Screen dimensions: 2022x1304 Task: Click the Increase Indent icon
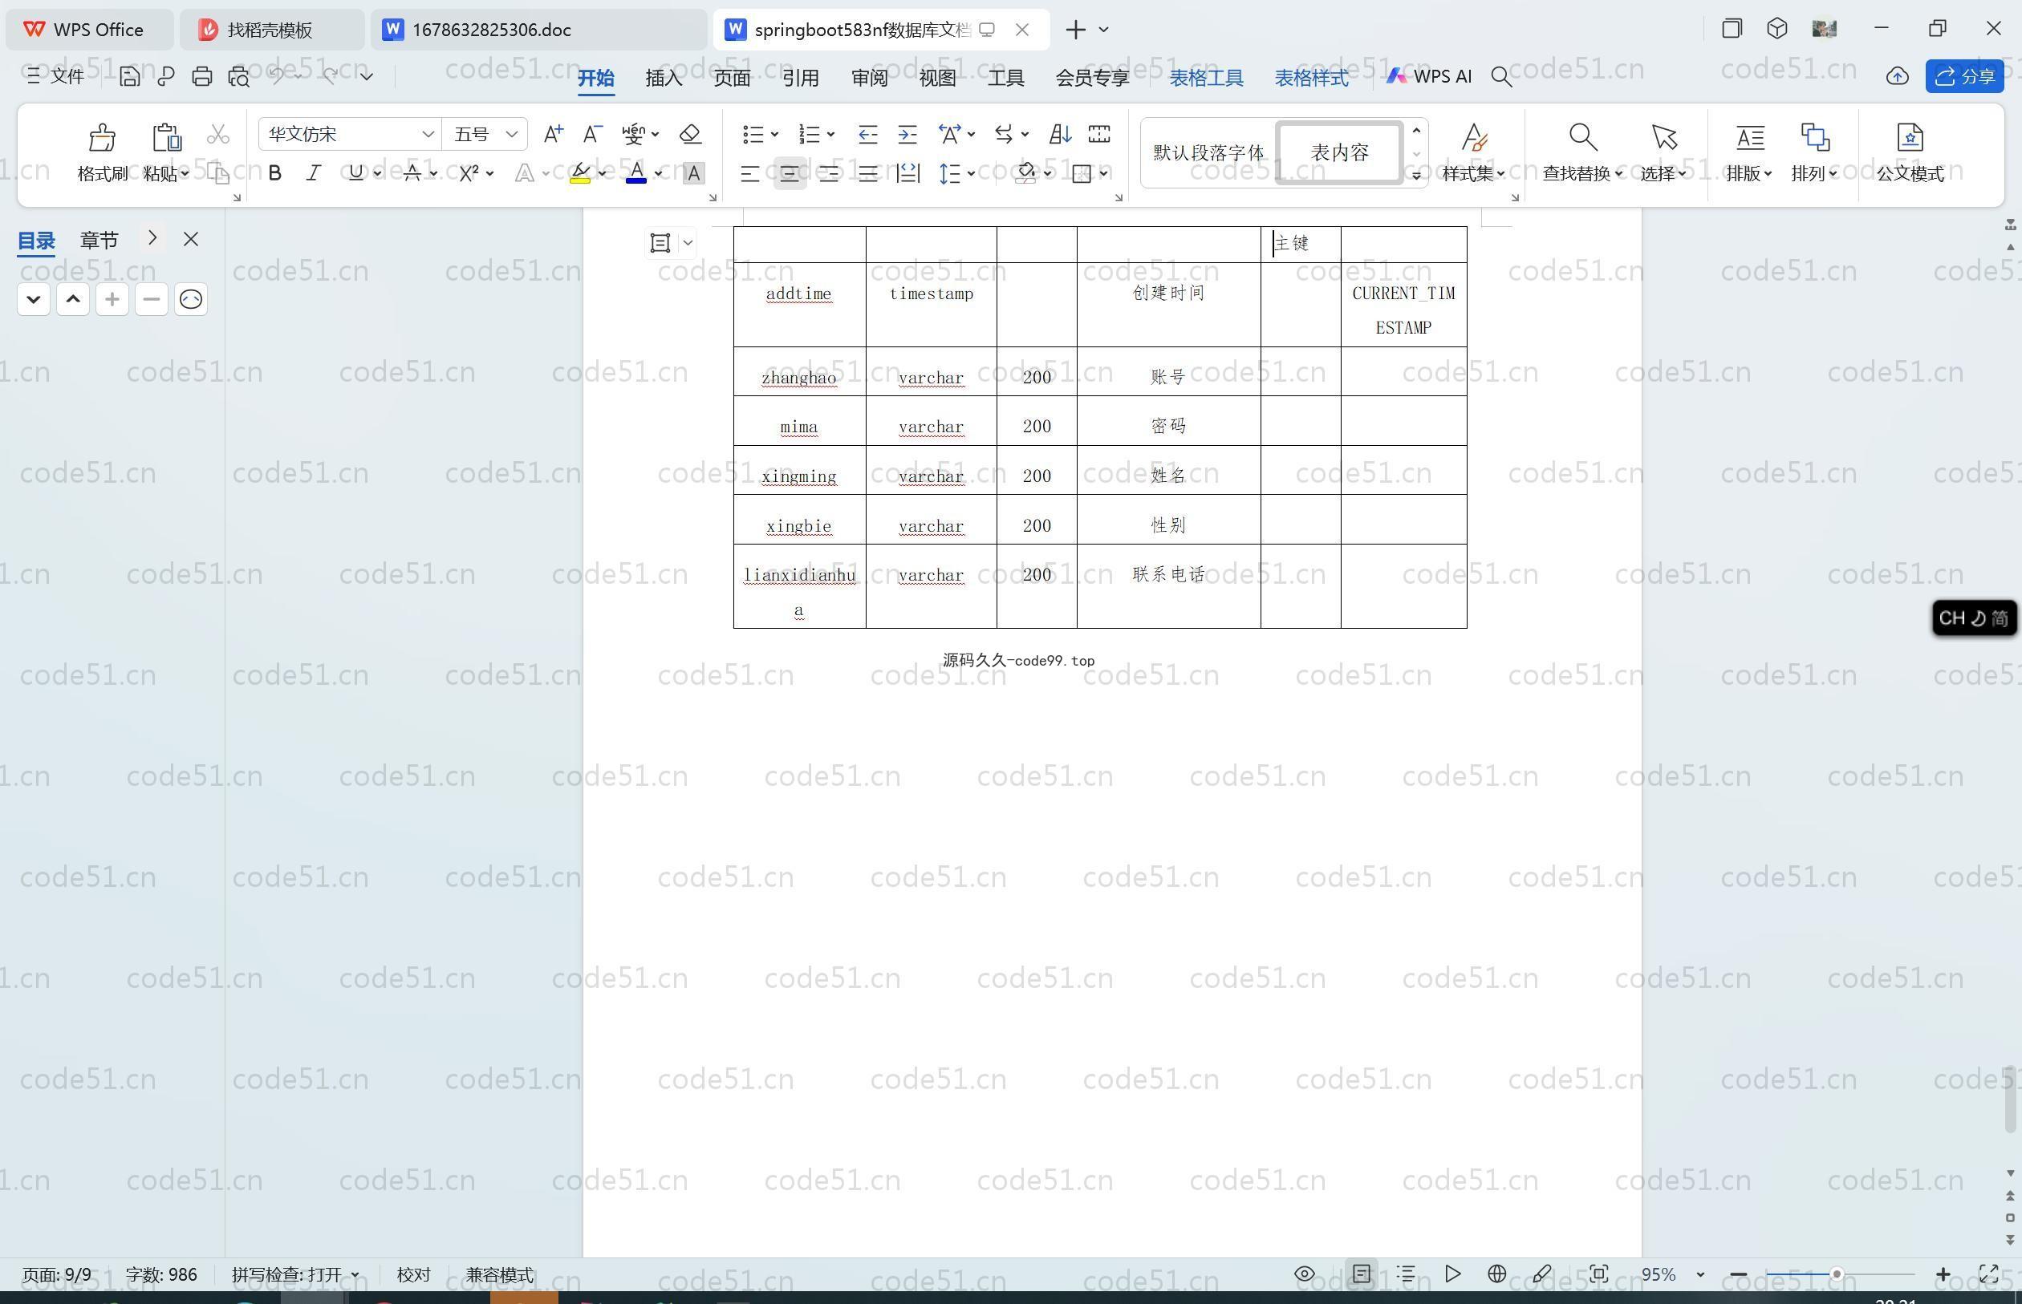point(907,134)
